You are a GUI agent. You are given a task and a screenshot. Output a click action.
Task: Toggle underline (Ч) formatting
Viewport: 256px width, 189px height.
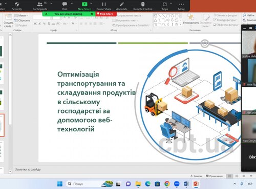45,23
